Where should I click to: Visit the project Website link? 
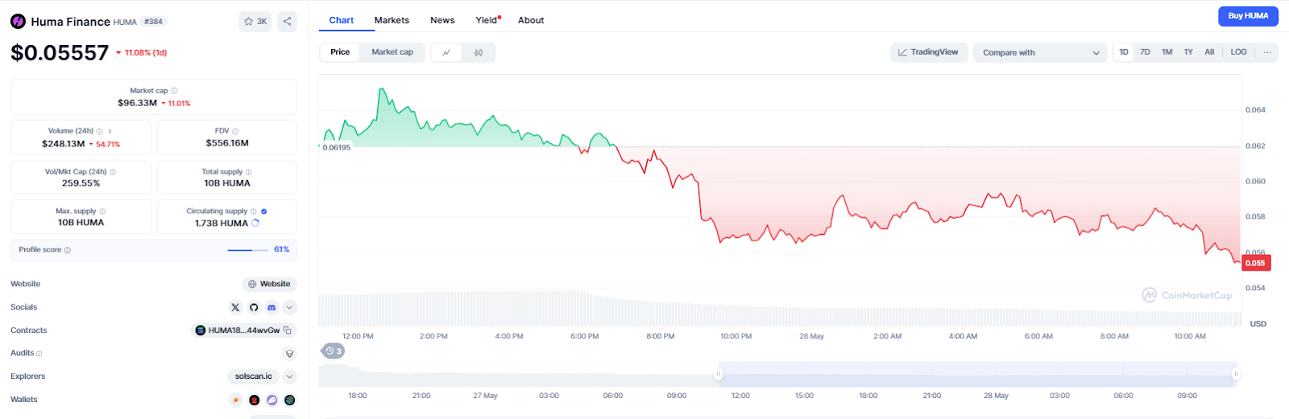pyautogui.click(x=269, y=284)
